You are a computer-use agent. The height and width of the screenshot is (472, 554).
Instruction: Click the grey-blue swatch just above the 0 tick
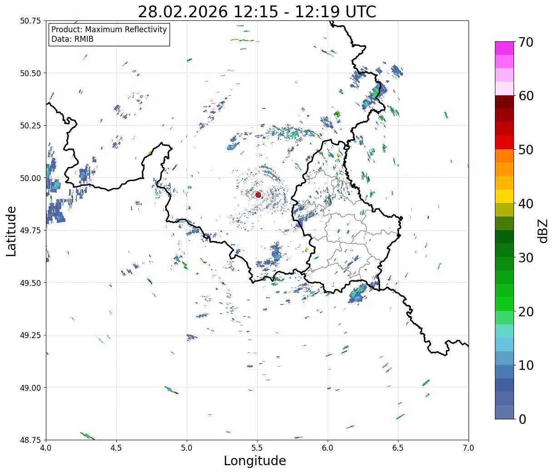pyautogui.click(x=504, y=412)
